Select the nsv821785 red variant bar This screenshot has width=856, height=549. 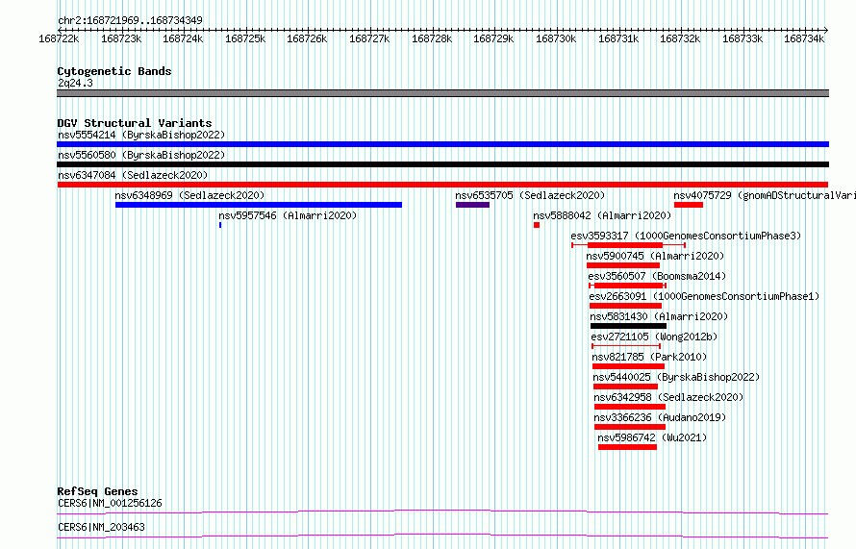[x=628, y=366]
